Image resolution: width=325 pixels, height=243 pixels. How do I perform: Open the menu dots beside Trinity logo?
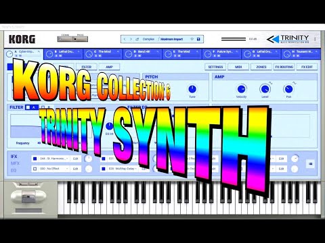315,39
